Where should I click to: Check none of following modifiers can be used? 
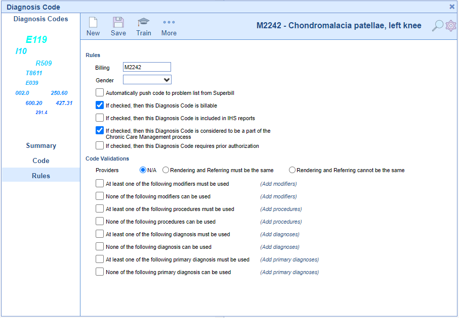pyautogui.click(x=100, y=196)
